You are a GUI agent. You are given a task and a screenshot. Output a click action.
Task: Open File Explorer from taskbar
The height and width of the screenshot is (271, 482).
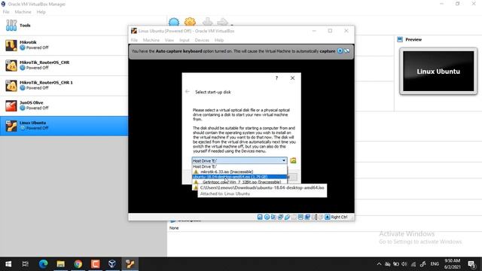coord(60,264)
